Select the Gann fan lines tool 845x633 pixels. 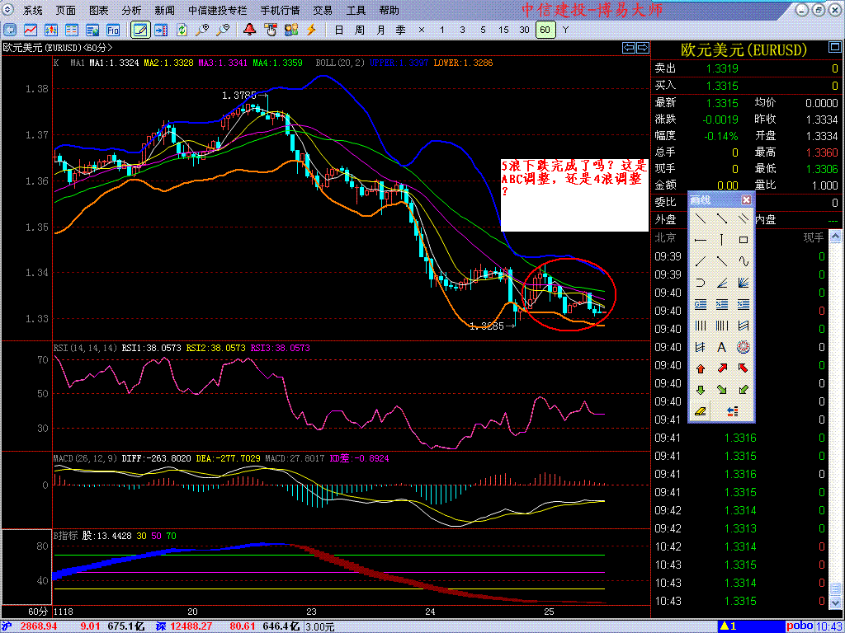coord(744,283)
